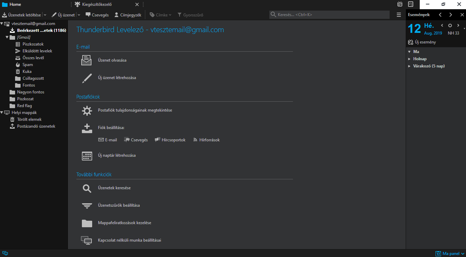
Task: Click the online status icon in status bar
Action: coord(5,254)
